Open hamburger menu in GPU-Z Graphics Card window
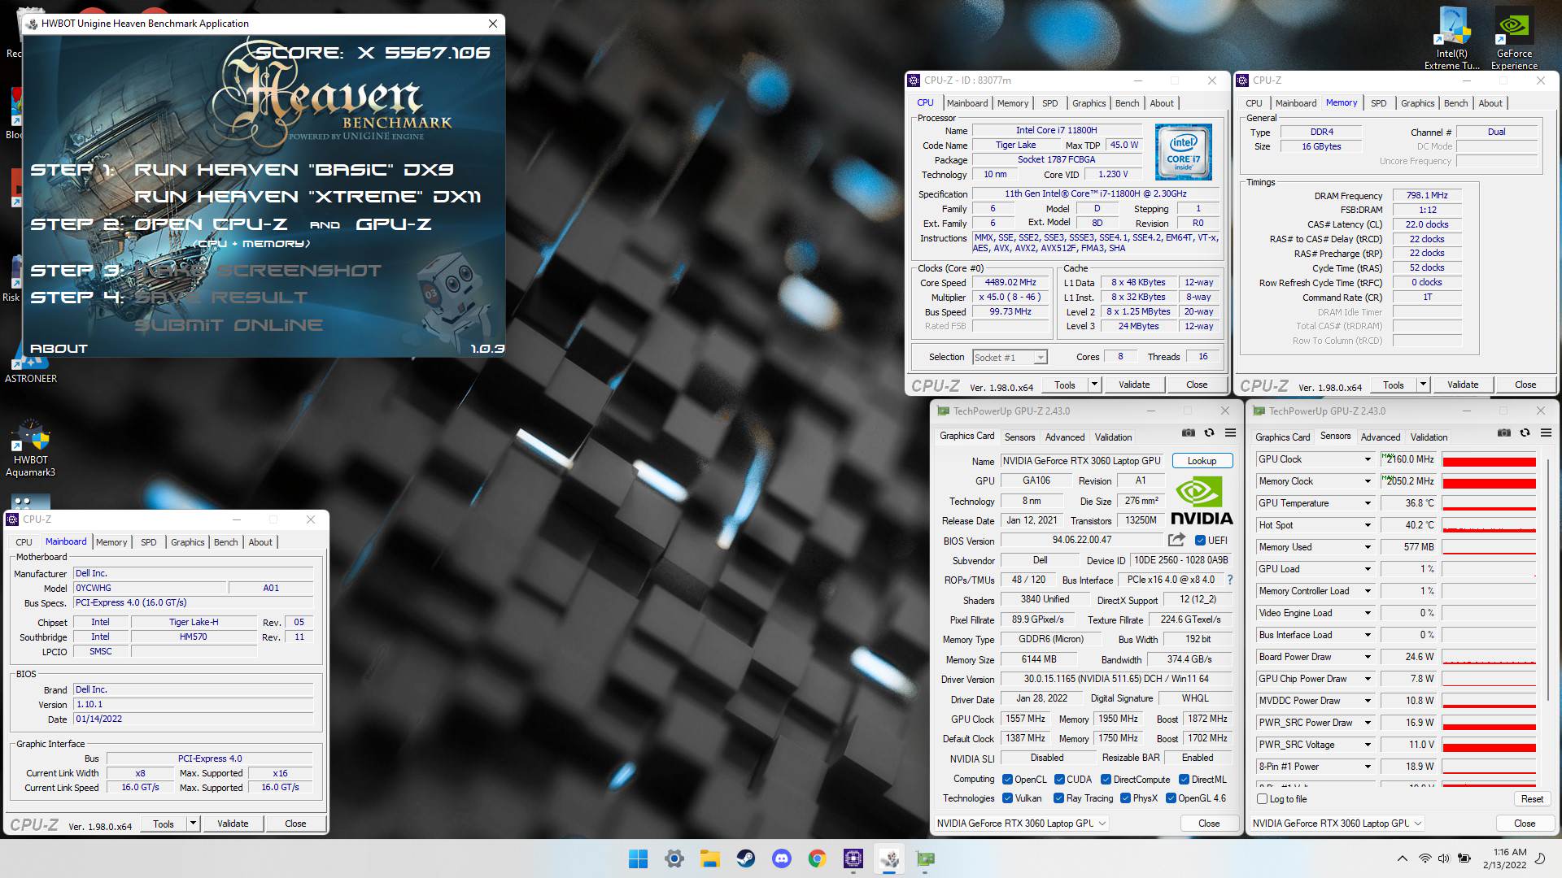 [1230, 432]
